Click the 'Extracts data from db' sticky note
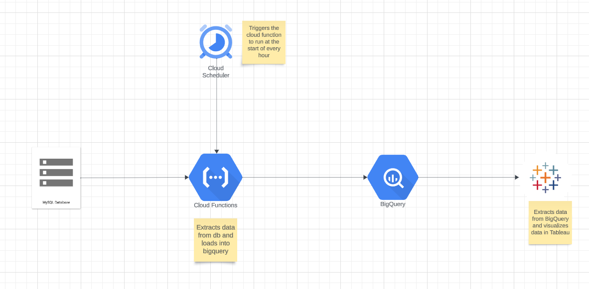The image size is (589, 289). click(x=215, y=240)
